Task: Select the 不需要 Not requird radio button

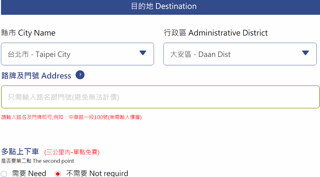Action: point(58,173)
